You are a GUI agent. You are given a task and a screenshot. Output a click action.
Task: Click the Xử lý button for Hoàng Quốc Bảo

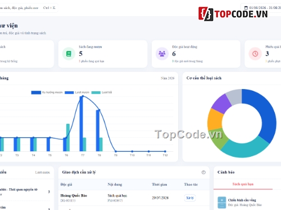[190, 198]
